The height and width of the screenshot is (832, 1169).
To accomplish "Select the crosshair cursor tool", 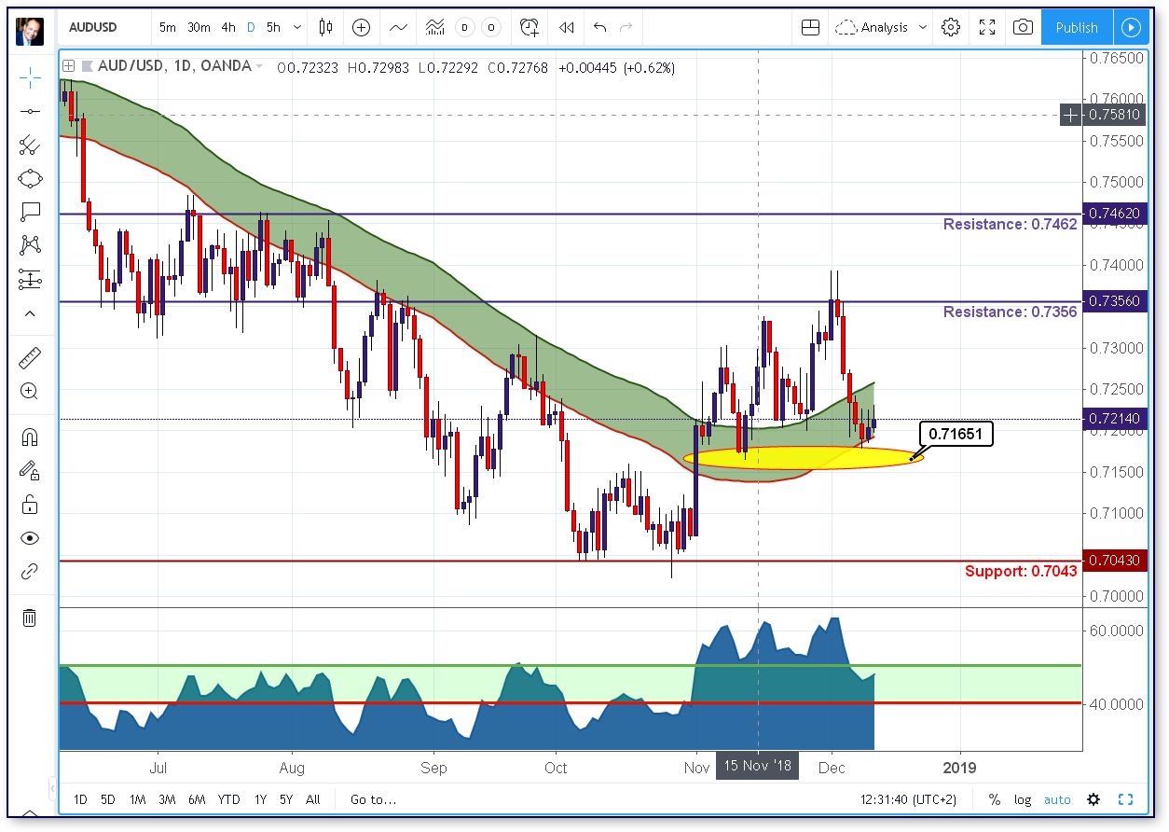I will coord(30,77).
